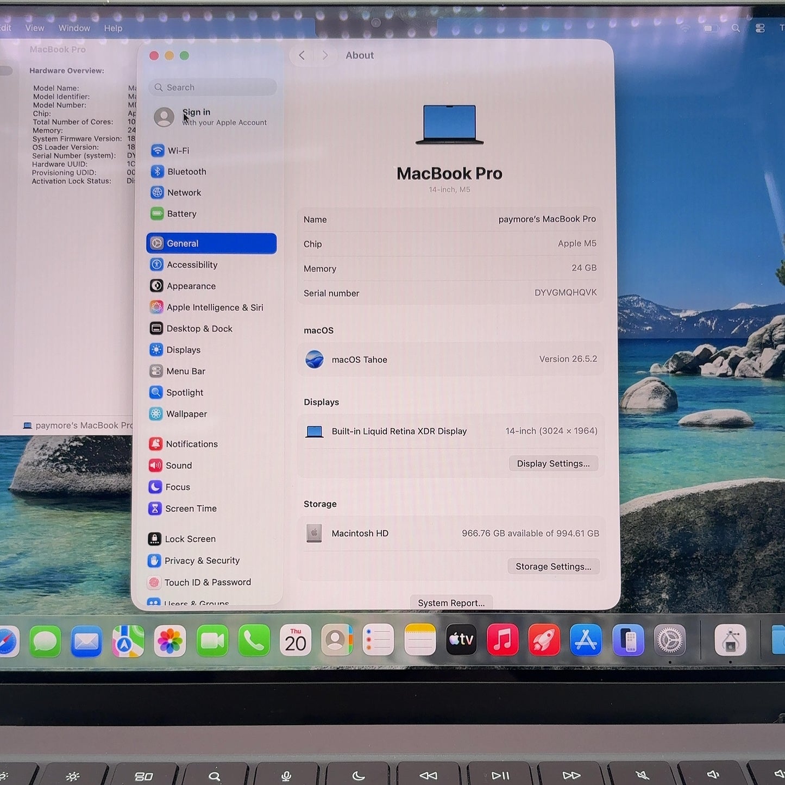Image resolution: width=785 pixels, height=785 pixels.
Task: Click the name value "paymore's MacBook Pro" in About
Action: tap(547, 219)
